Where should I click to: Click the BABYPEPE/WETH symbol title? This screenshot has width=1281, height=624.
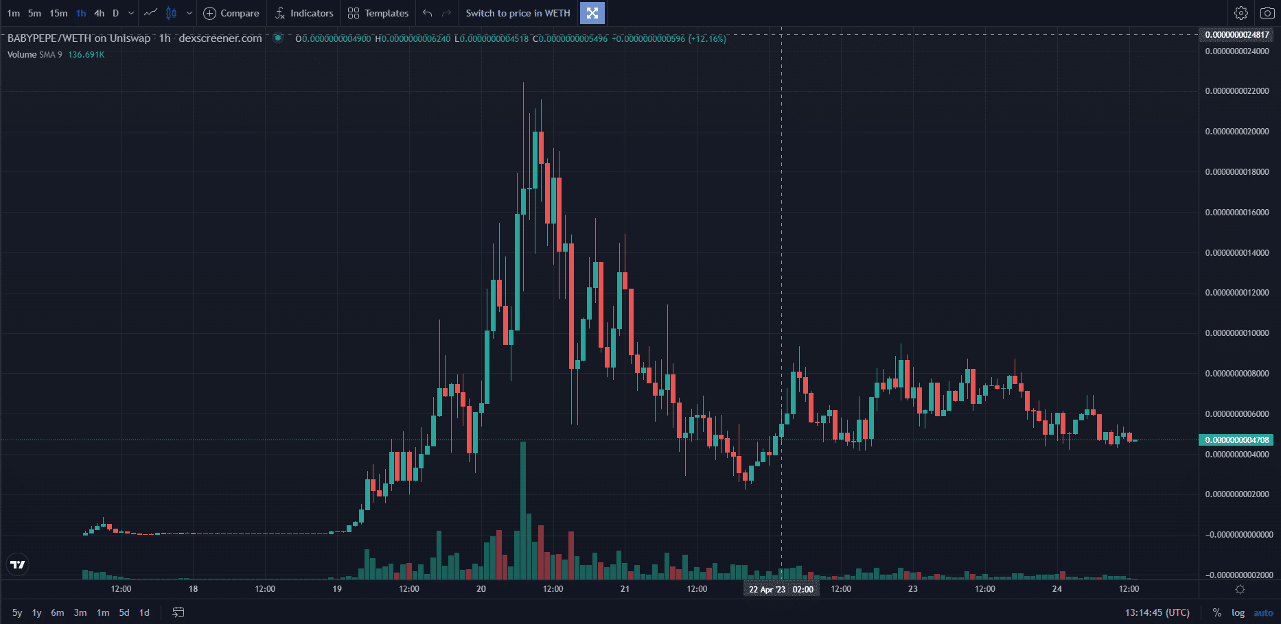point(79,38)
